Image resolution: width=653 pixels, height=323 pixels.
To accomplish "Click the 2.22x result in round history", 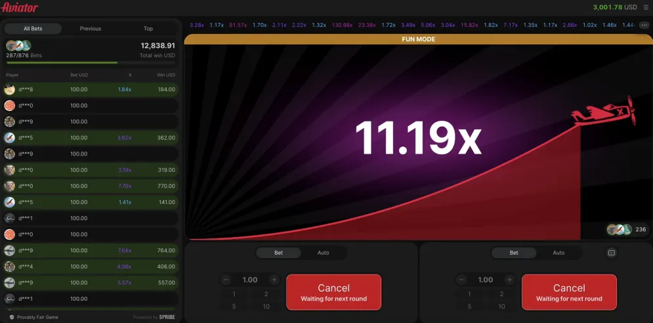I will tap(299, 25).
